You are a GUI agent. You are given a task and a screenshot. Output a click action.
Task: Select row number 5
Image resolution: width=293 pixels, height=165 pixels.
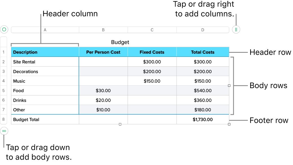[4, 90]
